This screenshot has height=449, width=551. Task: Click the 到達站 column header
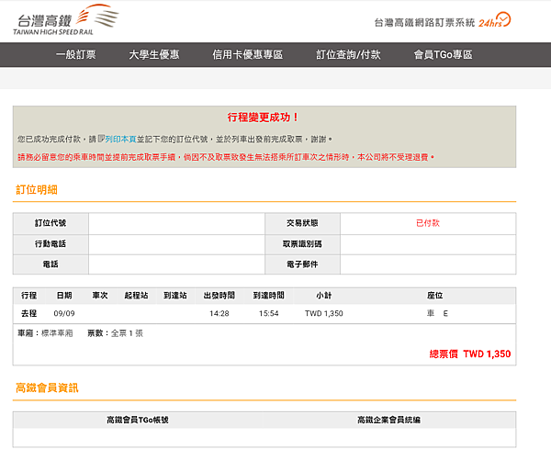(175, 296)
